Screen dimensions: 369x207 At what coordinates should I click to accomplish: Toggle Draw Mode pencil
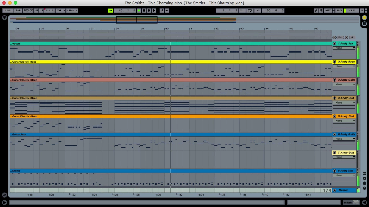[x=316, y=11]
